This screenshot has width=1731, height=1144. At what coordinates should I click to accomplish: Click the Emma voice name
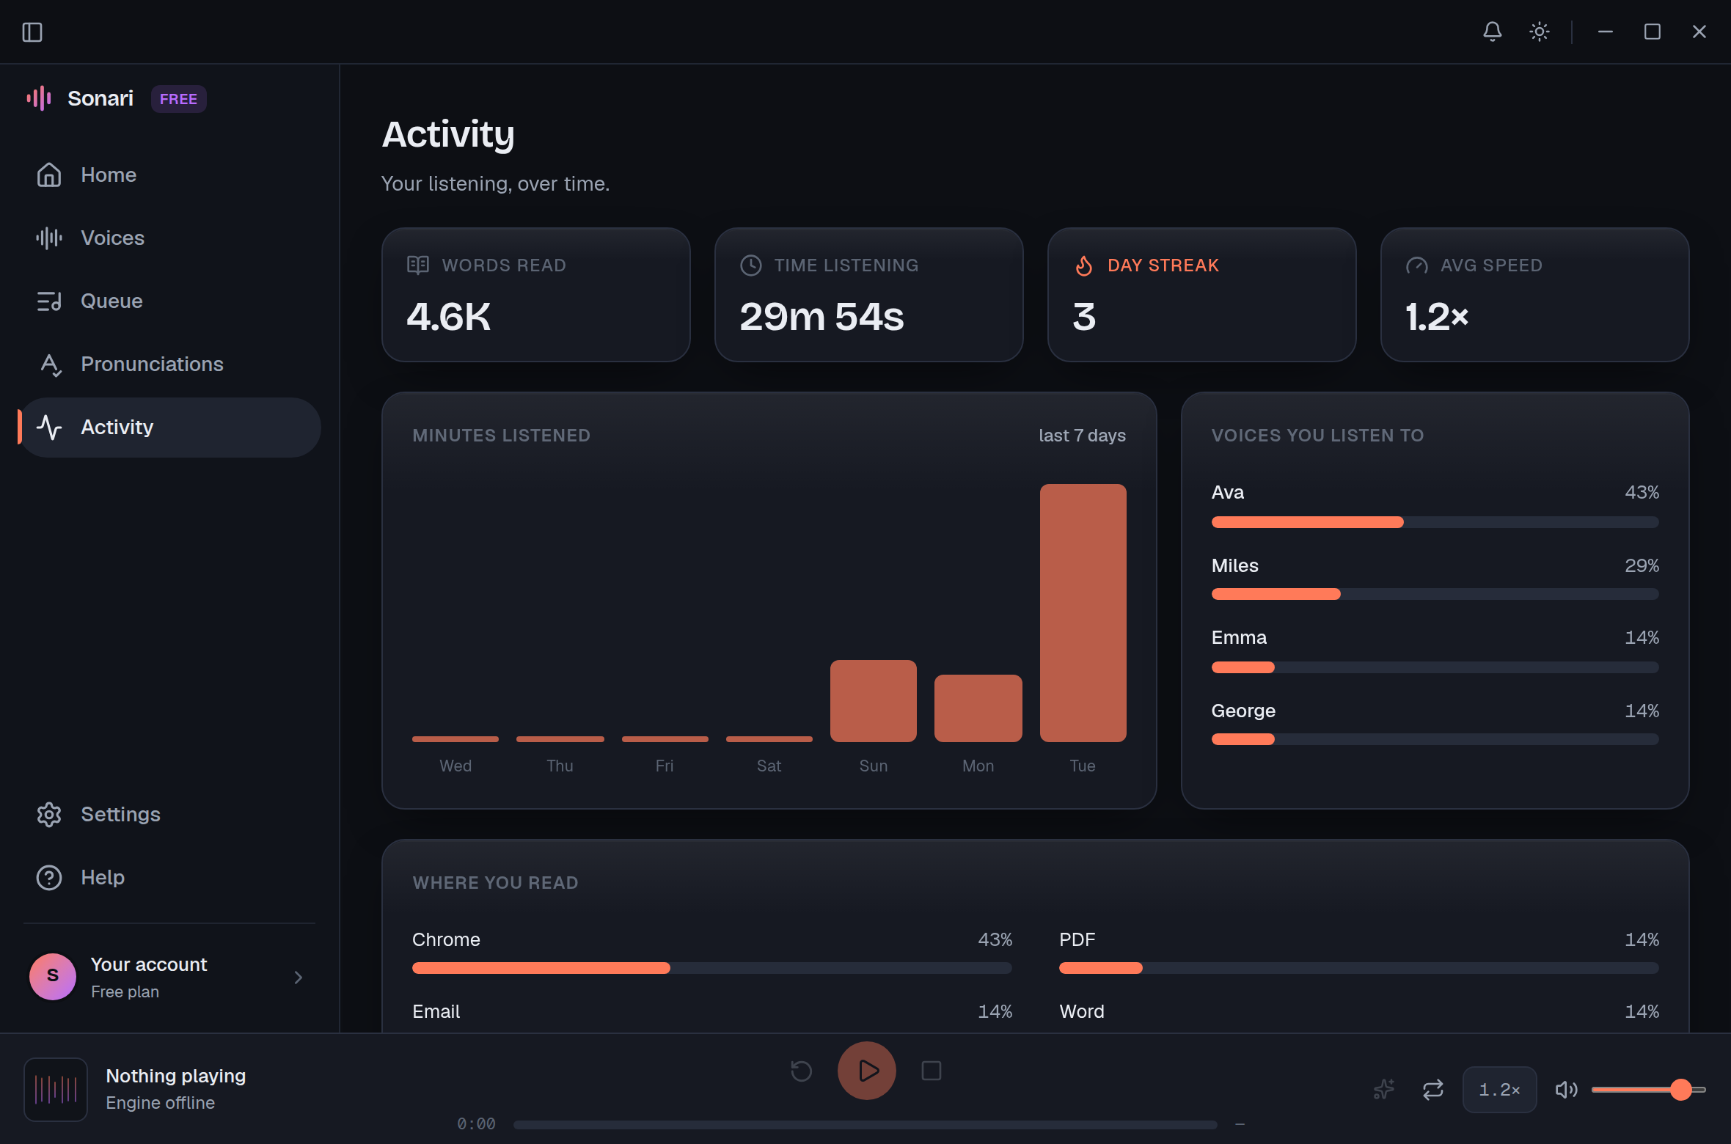pos(1239,637)
